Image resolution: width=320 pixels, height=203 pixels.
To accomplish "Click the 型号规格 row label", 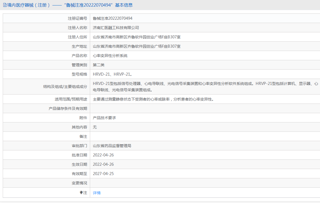I will pos(79,74).
